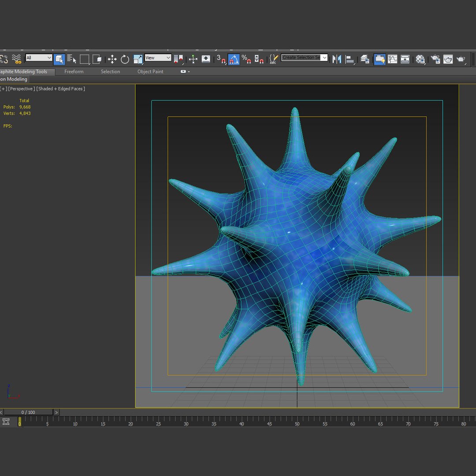This screenshot has width=476, height=476.
Task: Toggle Window/Crossing selection mode
Action: coord(97,59)
